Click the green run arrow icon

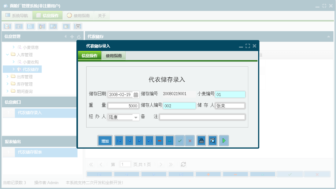(224, 140)
